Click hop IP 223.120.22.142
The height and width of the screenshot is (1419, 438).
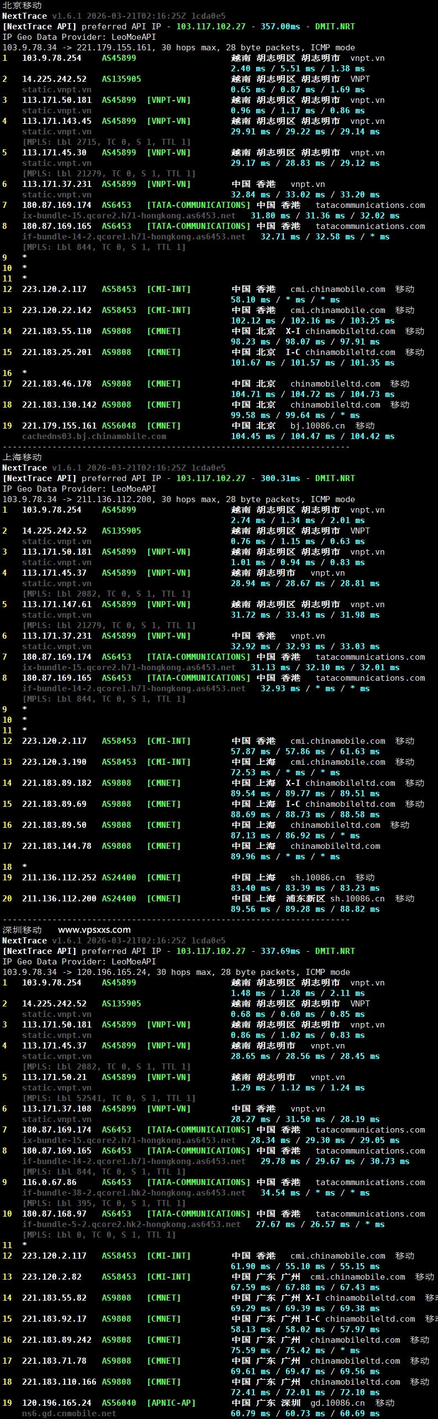pyautogui.click(x=57, y=310)
